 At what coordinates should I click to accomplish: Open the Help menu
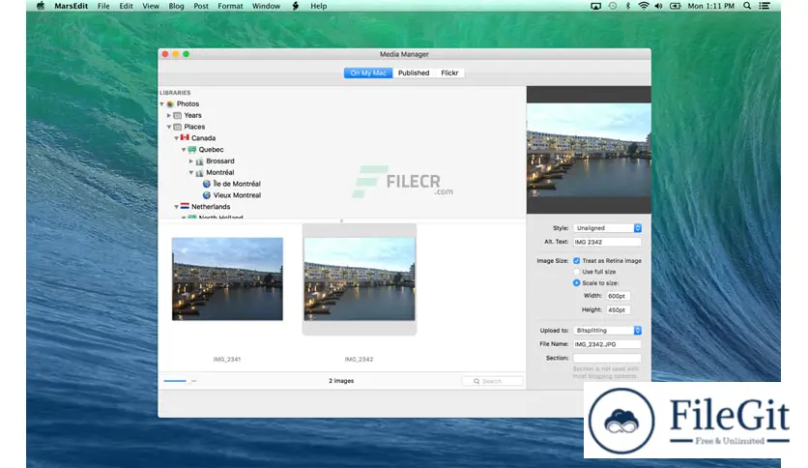318,6
